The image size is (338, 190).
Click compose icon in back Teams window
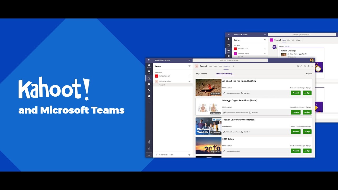[265, 35]
